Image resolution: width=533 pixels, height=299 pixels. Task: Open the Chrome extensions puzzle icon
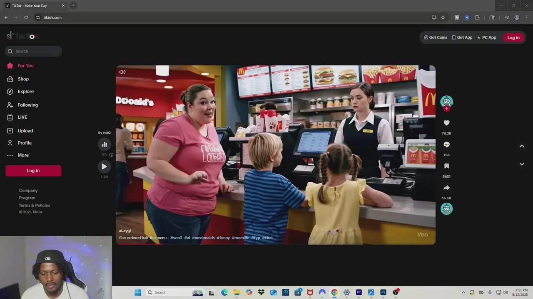[477, 17]
